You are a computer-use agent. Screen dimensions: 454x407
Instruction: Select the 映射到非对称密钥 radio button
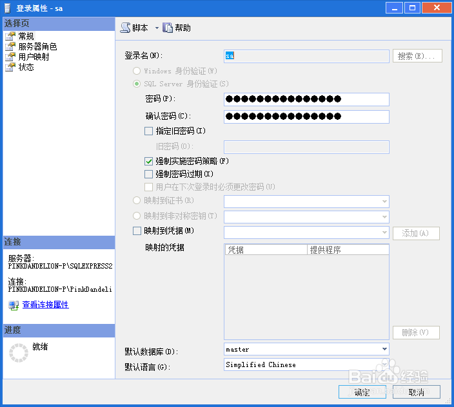[x=137, y=216]
